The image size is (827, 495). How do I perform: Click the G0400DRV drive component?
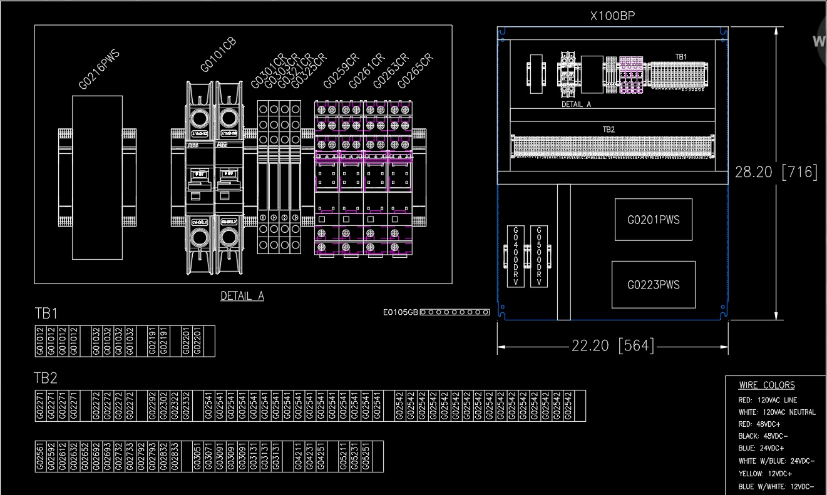pyautogui.click(x=515, y=256)
